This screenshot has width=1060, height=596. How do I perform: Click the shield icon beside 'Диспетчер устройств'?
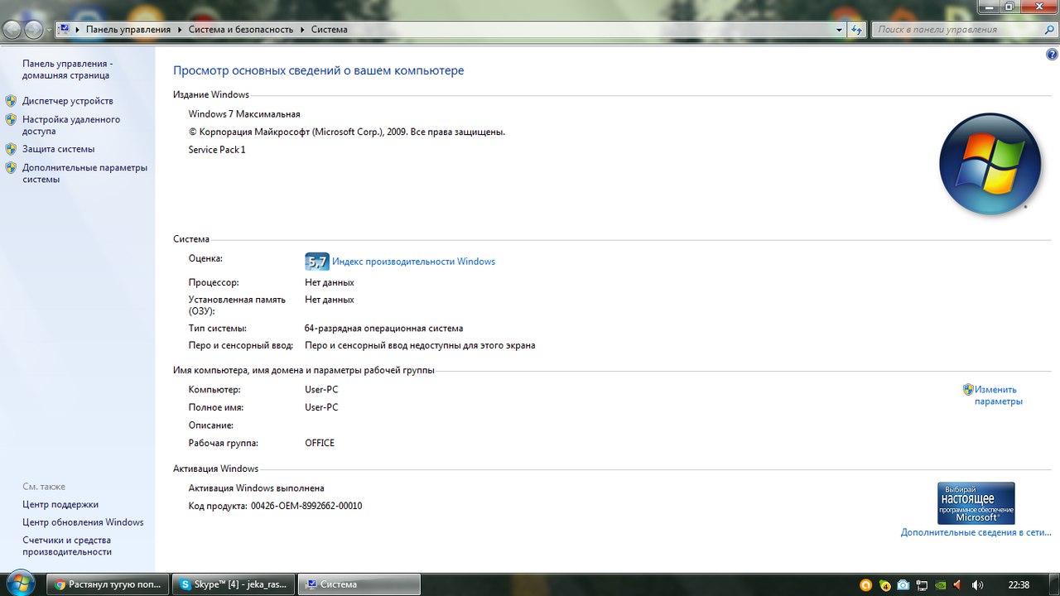11,101
